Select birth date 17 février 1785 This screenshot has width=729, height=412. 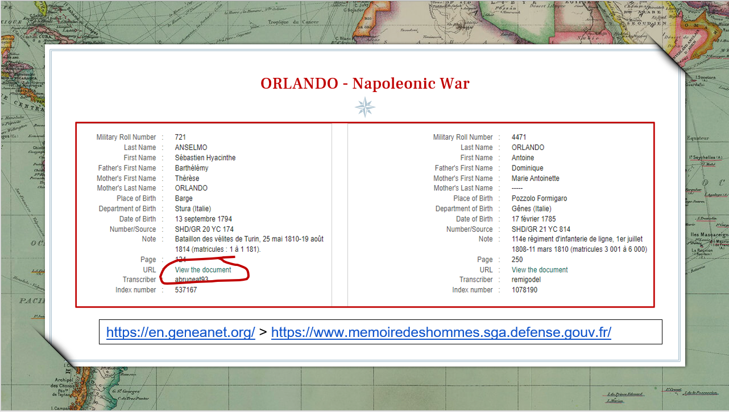click(533, 219)
